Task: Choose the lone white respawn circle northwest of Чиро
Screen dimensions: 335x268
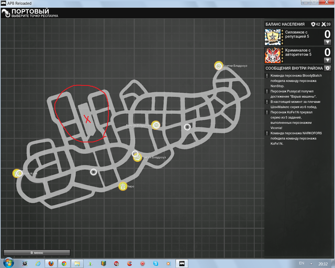Action: click(x=93, y=172)
